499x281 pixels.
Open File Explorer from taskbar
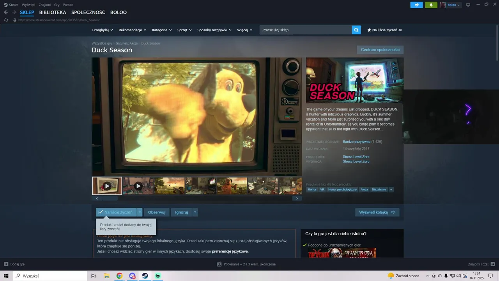[x=106, y=276]
